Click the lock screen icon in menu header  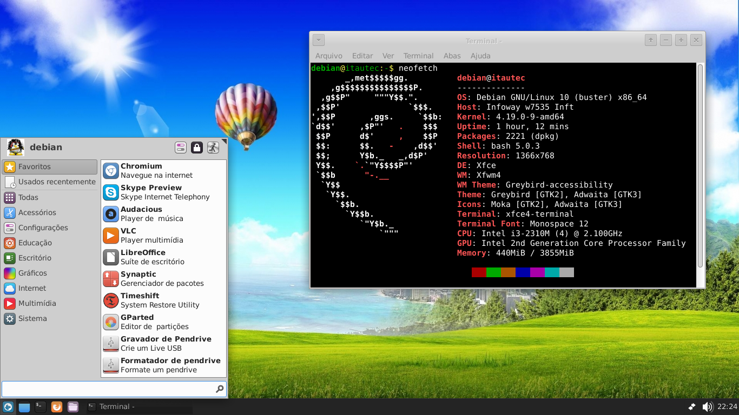tap(197, 147)
